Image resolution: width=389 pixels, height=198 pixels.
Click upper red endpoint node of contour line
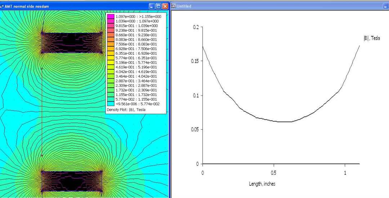click(42, 68)
